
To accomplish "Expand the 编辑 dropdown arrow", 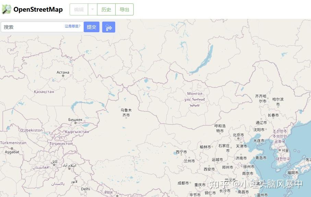I will click(93, 9).
